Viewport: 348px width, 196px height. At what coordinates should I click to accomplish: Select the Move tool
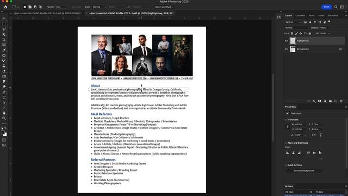tap(4, 19)
